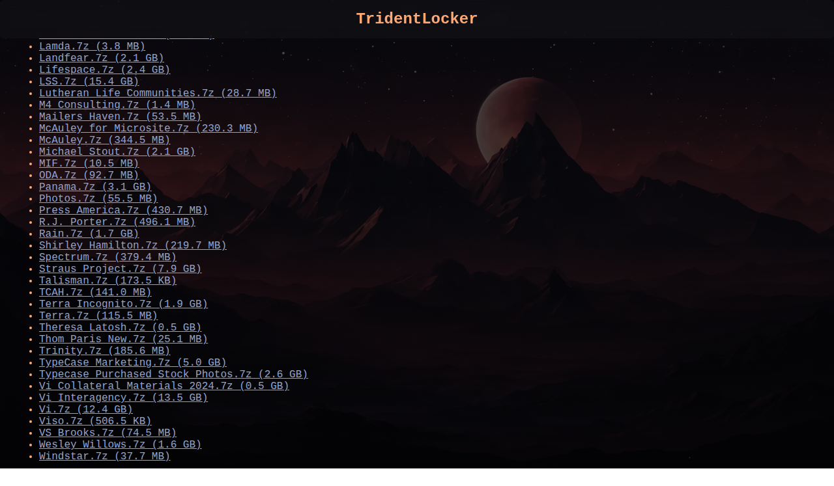Viewport: 834px width, 486px height.
Task: Select the TypeCase Marketing.7z link
Action: click(x=132, y=363)
